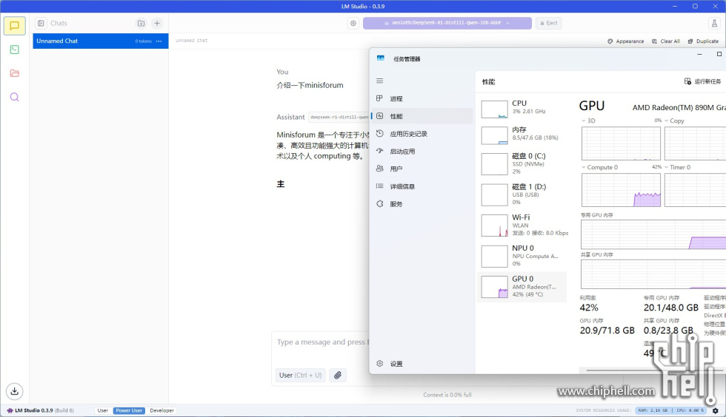Toggle Task Manager hamburger navigation menu

coord(379,81)
